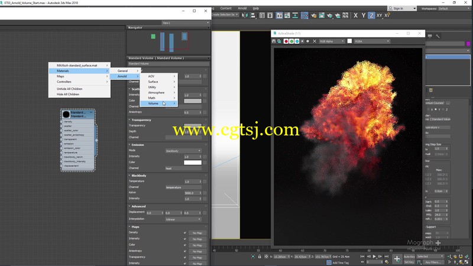Select General in Materials submenu
This screenshot has height=266, width=473.
click(124, 71)
